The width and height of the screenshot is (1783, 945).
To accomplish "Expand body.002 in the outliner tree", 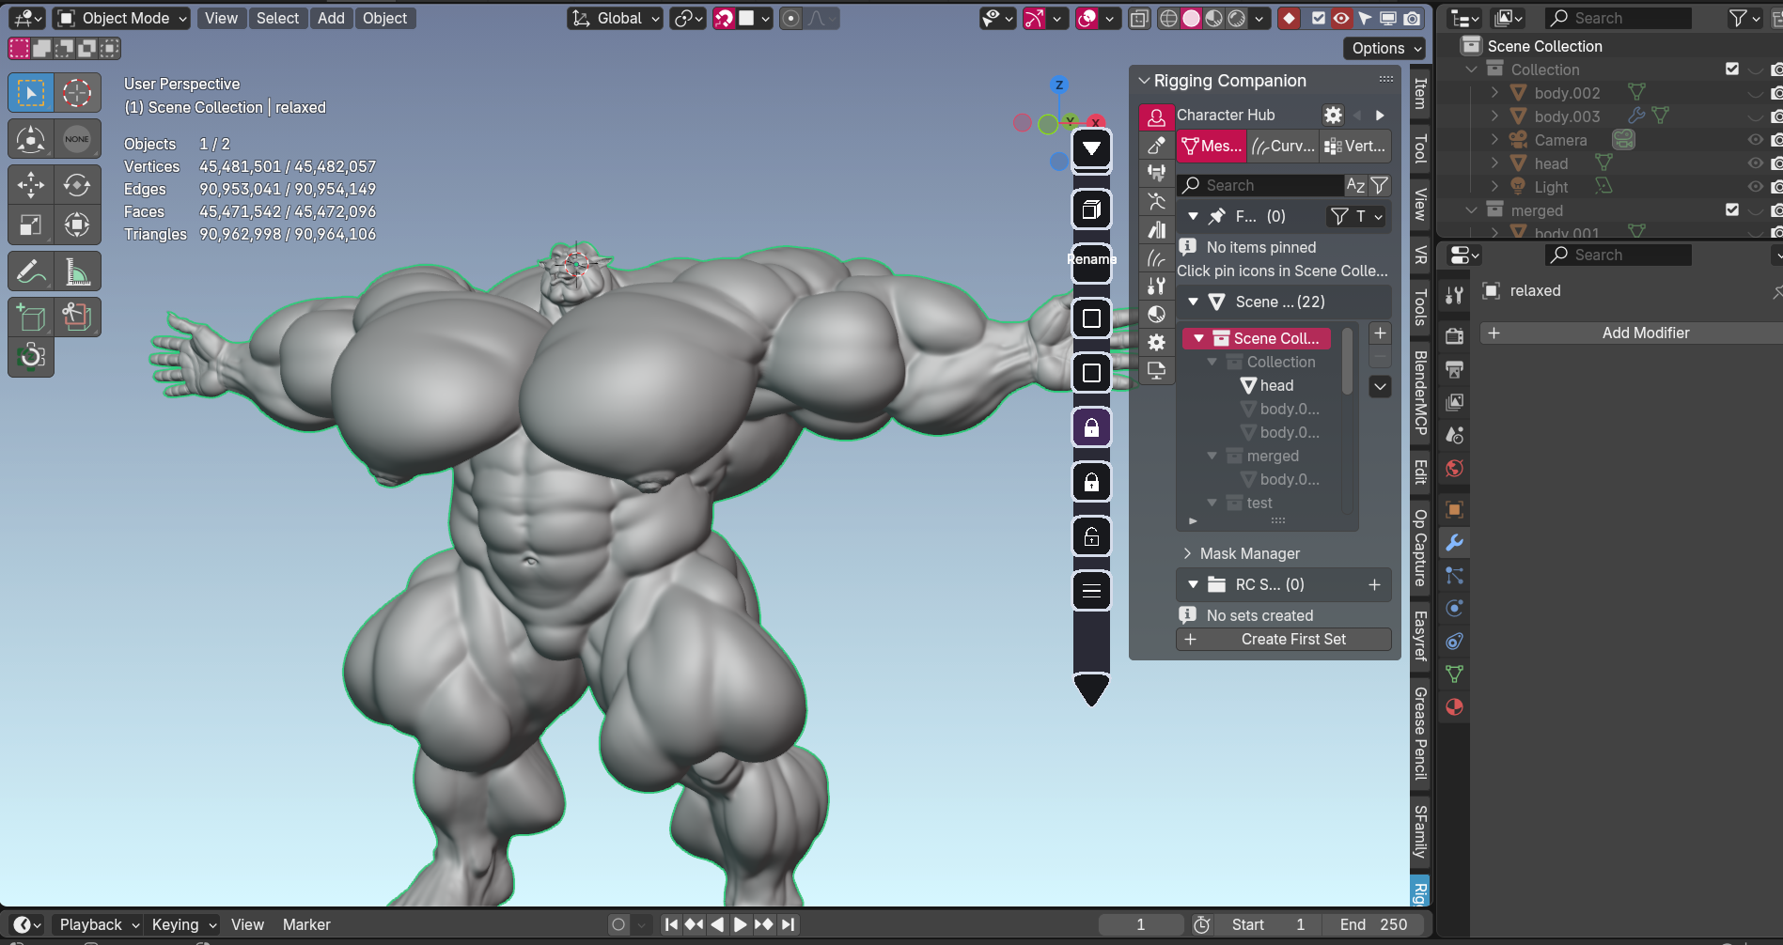I will coord(1494,92).
